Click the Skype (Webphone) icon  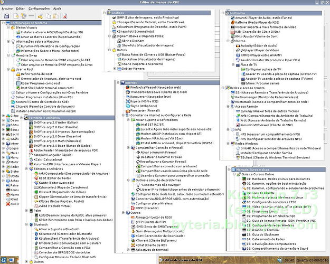128,106
